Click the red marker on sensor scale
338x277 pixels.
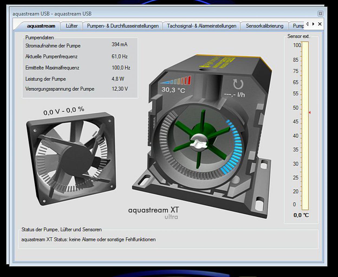pos(310,113)
